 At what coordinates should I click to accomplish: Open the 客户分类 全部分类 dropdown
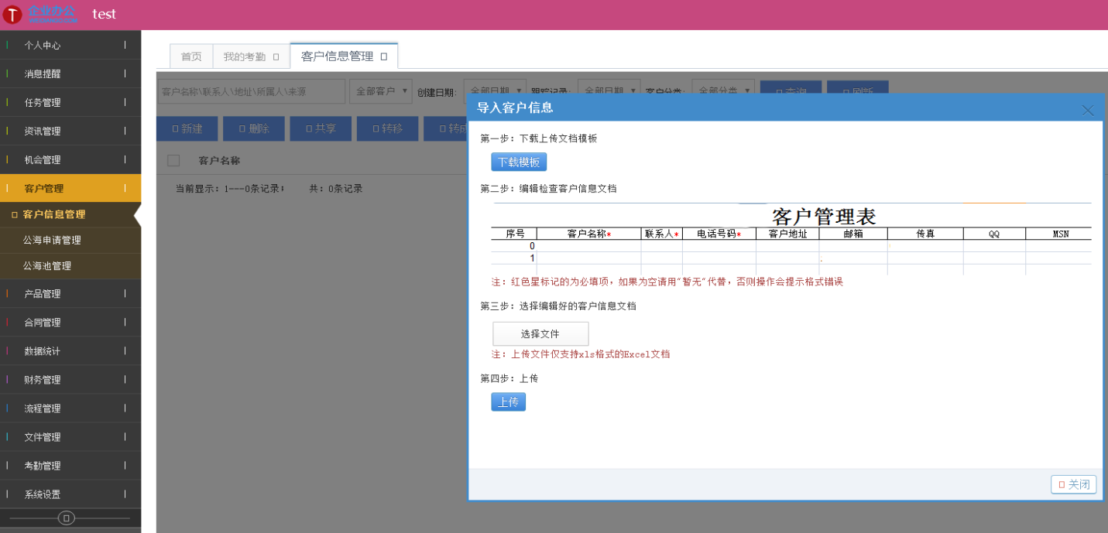(724, 90)
